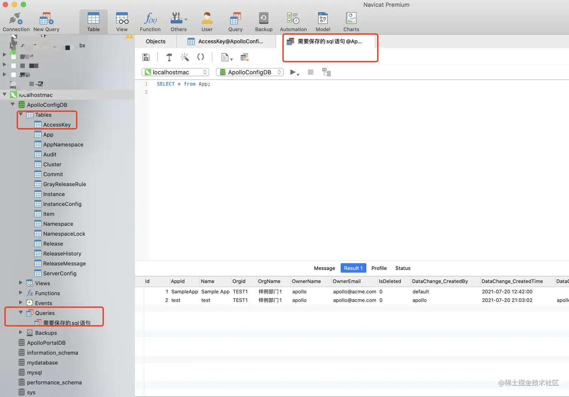Select the App table in sidebar
Image resolution: width=569 pixels, height=397 pixels.
pyautogui.click(x=48, y=135)
